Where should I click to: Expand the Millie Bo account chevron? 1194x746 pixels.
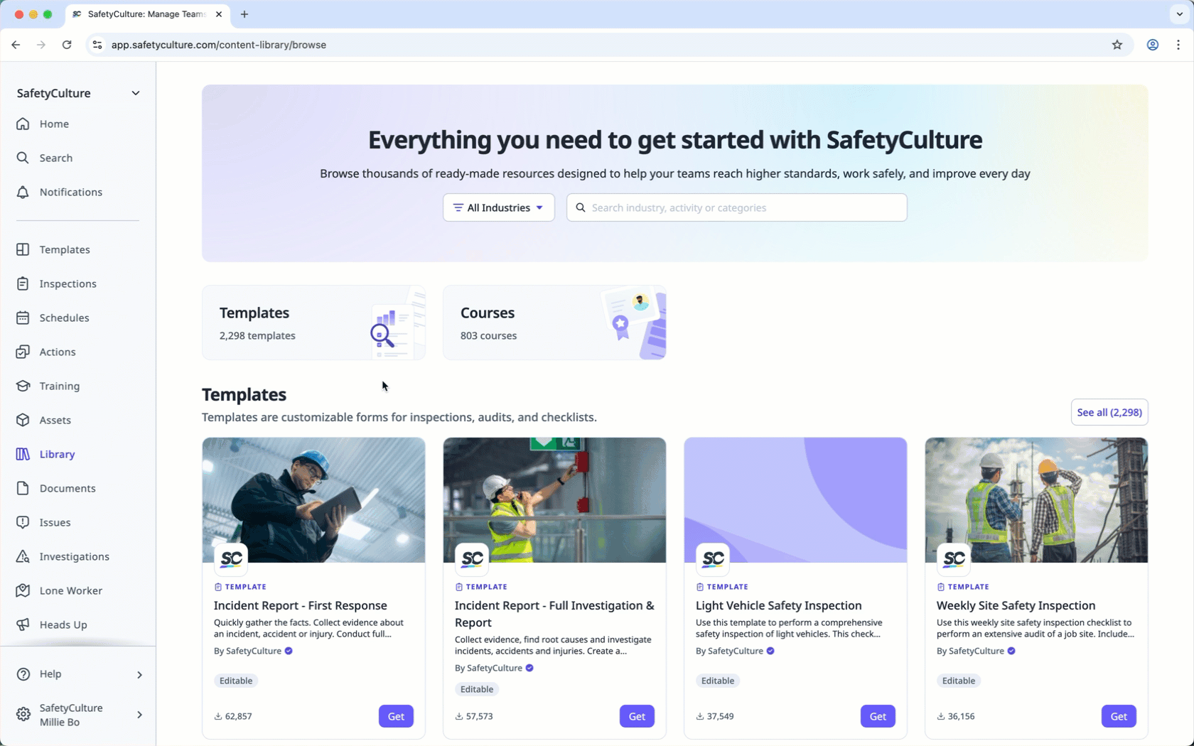coord(139,715)
